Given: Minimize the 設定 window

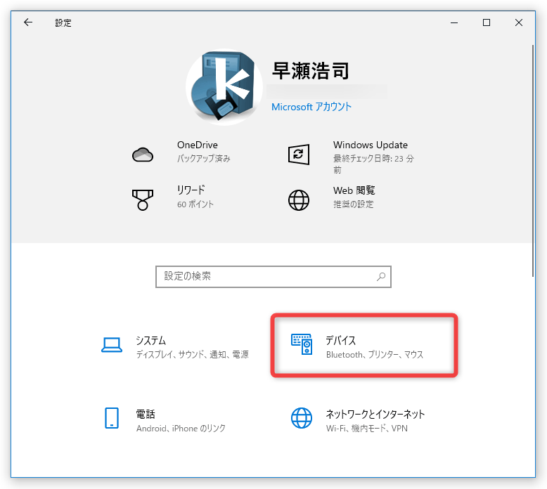Looking at the screenshot, I should pyautogui.click(x=454, y=22).
